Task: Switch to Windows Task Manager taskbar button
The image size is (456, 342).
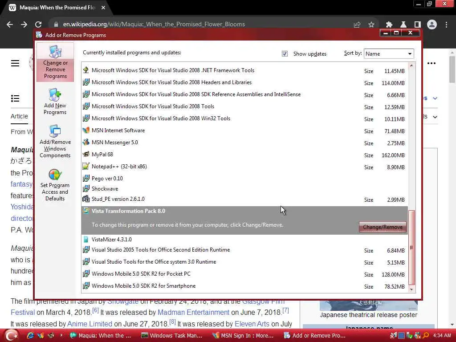Action: point(172,335)
